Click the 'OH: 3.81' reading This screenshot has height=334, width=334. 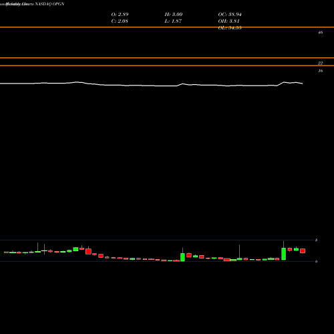(228, 21)
